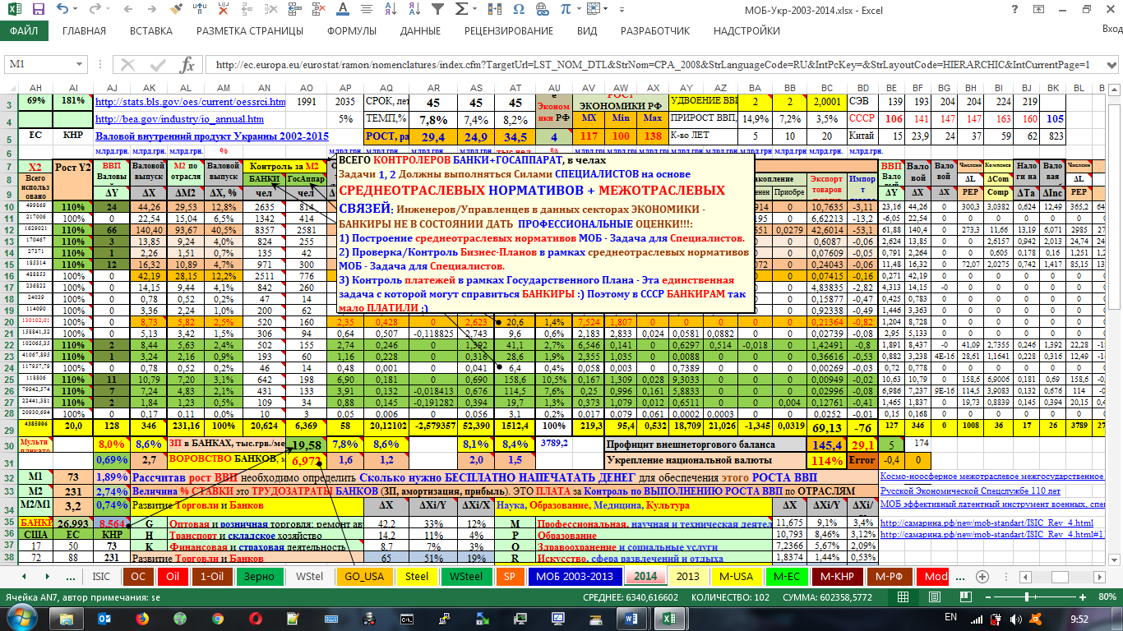Open Firefox from the Windows taskbar
This screenshot has height=631, width=1123.
[142, 618]
